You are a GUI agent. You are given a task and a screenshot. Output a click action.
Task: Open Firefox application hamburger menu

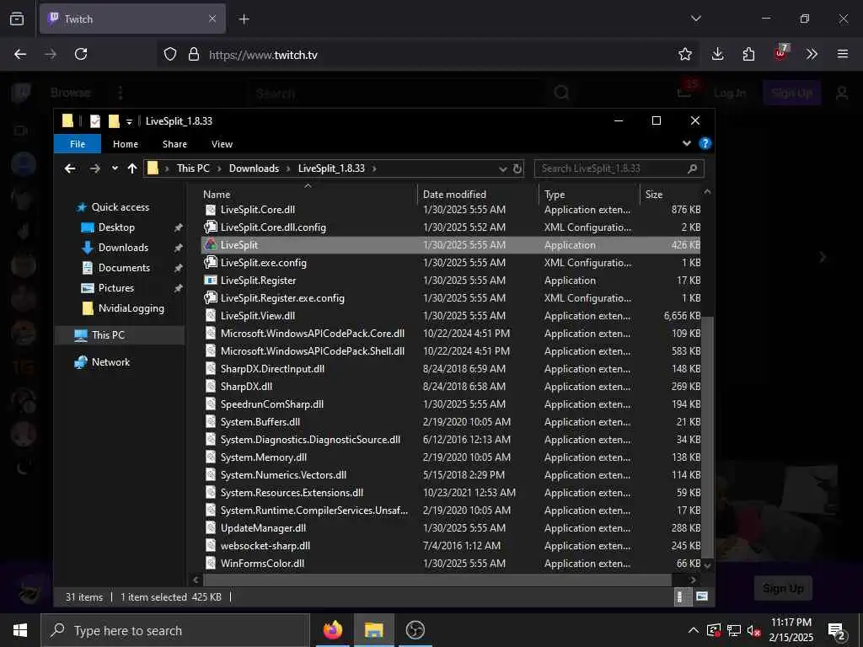pos(842,54)
